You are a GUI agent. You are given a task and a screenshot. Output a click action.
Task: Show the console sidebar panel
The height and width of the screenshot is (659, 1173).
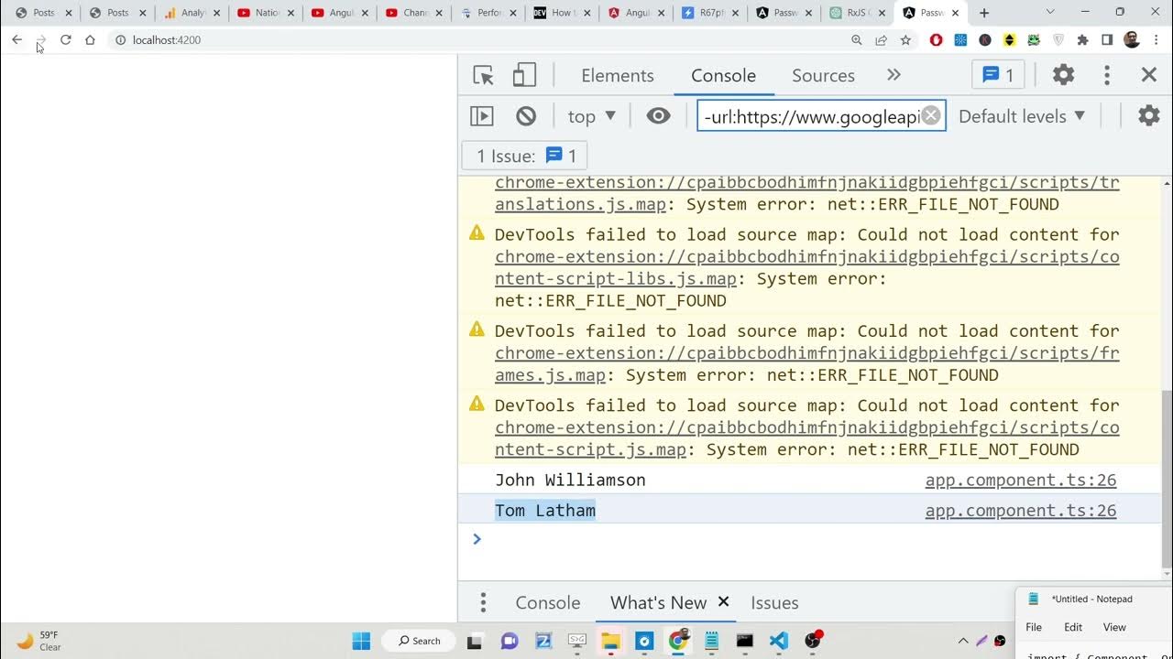point(482,116)
